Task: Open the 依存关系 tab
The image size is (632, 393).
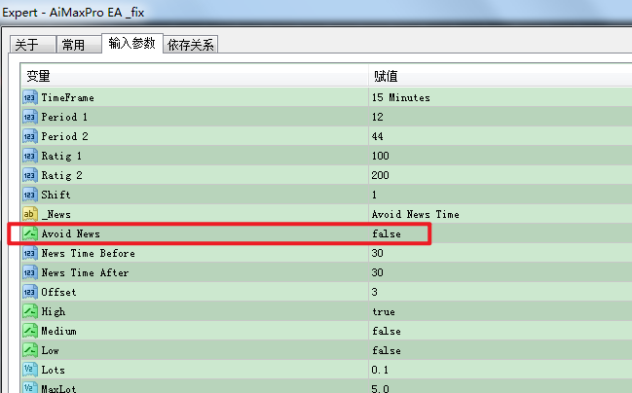Action: pyautogui.click(x=191, y=45)
